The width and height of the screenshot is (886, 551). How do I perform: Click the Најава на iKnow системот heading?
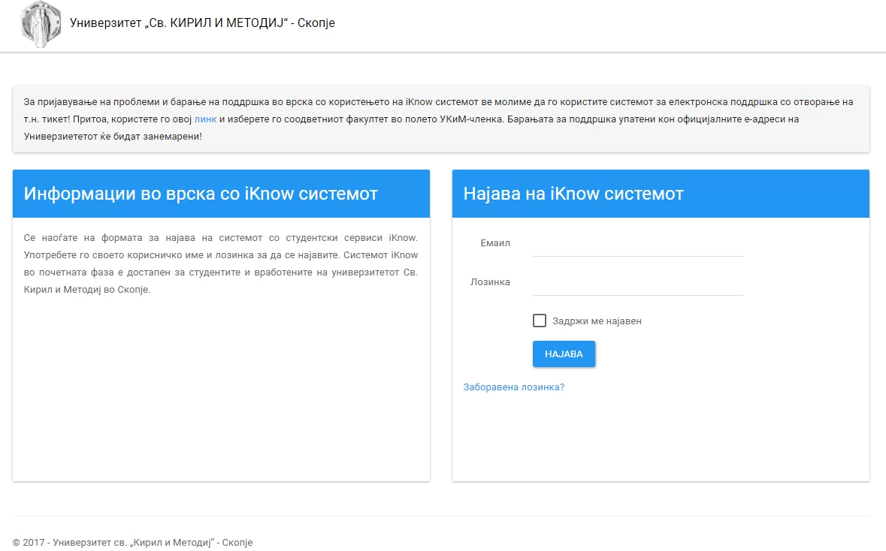point(573,194)
